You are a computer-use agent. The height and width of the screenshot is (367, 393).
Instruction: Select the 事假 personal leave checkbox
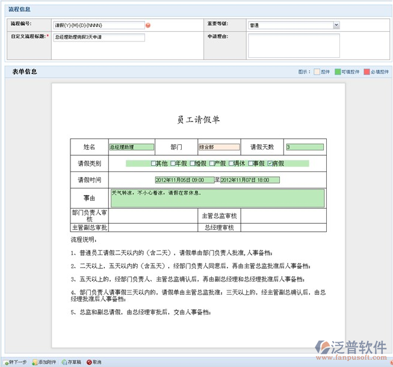tap(250, 163)
